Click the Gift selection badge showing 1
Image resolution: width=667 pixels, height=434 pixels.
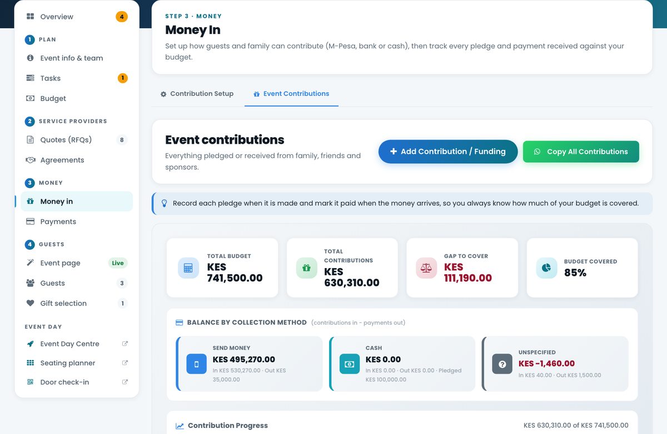[x=122, y=303]
